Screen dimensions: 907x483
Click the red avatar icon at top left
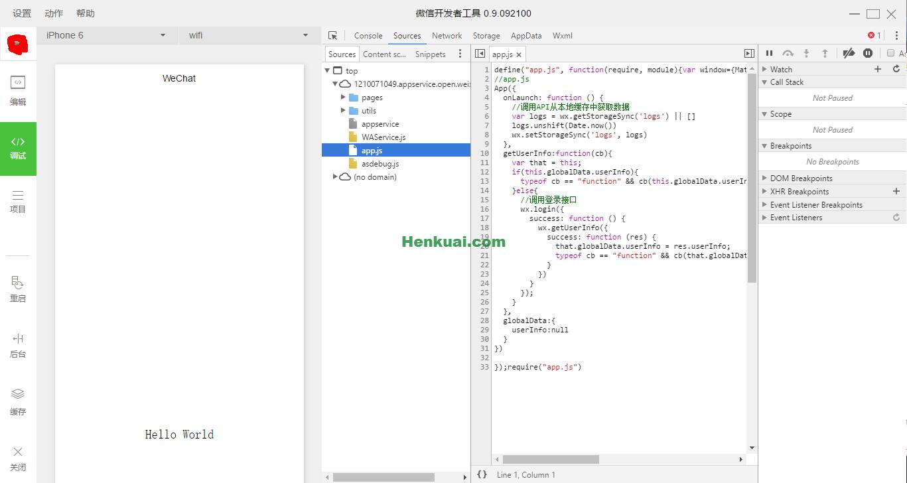tap(17, 44)
